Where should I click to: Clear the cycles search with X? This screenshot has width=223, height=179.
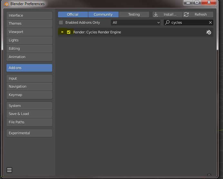click(210, 22)
